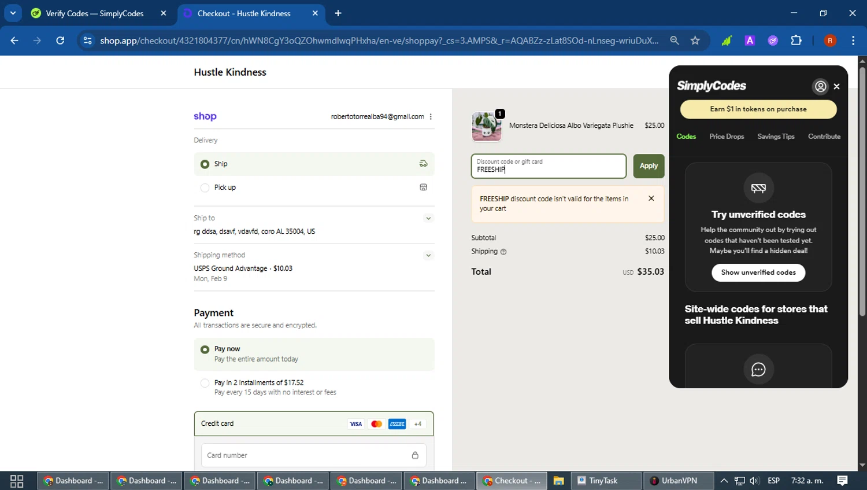The image size is (867, 490).
Task: Click the Credit card payment header
Action: tap(314, 424)
